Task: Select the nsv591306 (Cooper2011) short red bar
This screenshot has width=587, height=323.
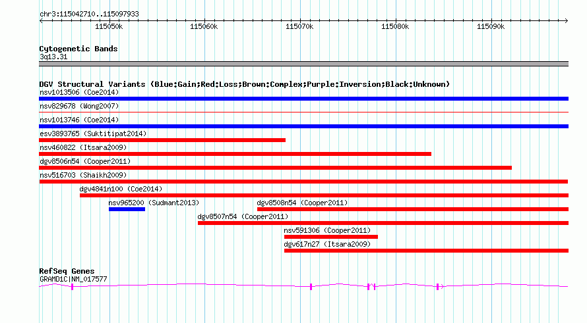Action: (x=331, y=237)
